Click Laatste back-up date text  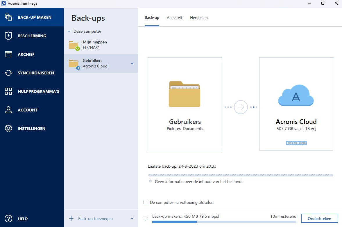pos(182,166)
